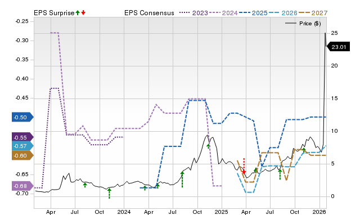
Task: Click the -0.45 left axis label
Action: [x=22, y=98]
